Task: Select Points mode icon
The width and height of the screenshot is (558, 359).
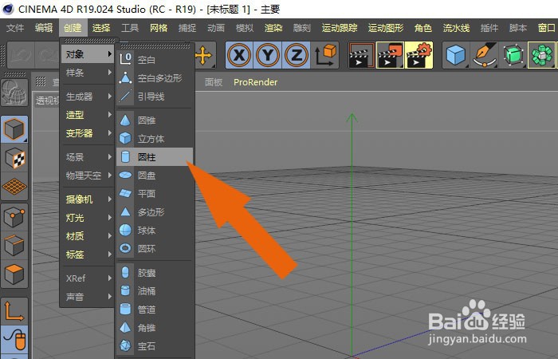Action: coord(14,217)
